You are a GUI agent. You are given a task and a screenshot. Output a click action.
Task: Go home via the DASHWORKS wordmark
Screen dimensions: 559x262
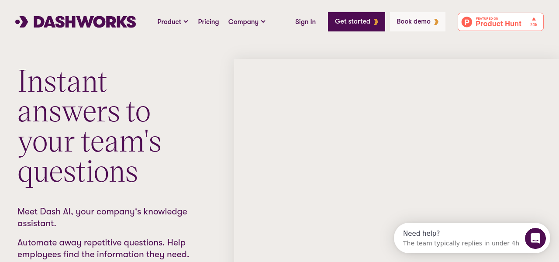click(x=85, y=22)
